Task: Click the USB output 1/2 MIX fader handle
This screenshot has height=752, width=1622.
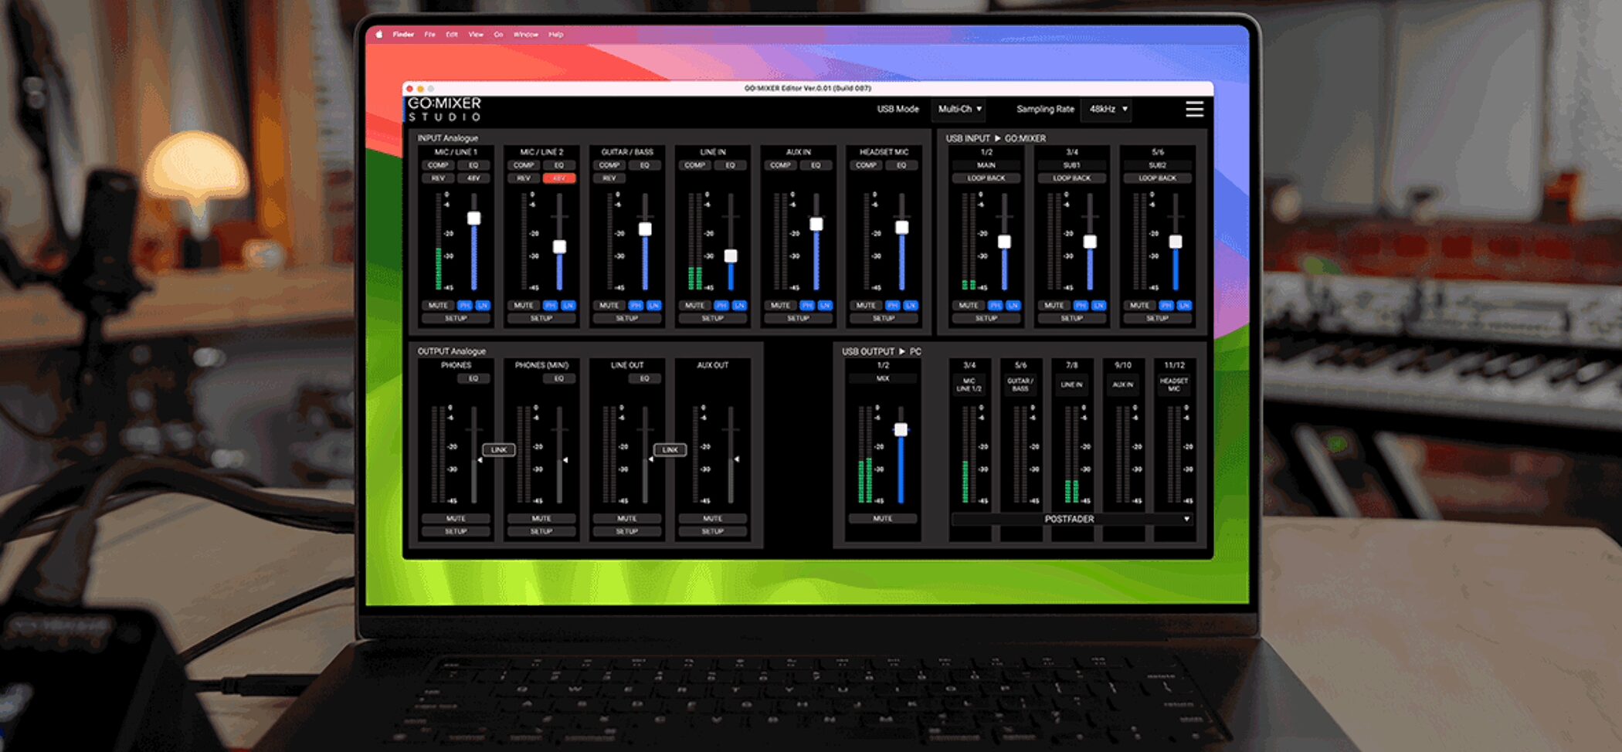Action: [901, 430]
